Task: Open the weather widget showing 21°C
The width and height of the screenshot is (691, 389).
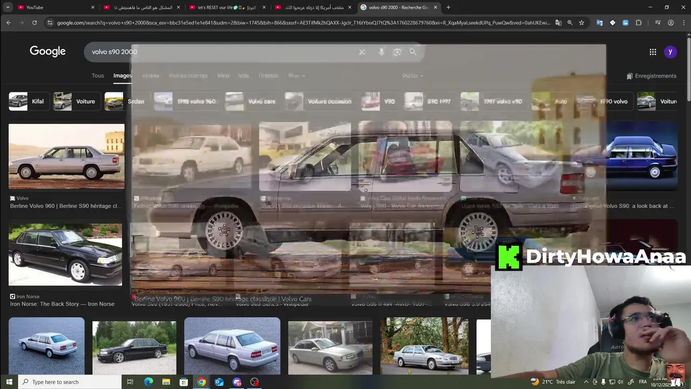Action: [x=552, y=382]
